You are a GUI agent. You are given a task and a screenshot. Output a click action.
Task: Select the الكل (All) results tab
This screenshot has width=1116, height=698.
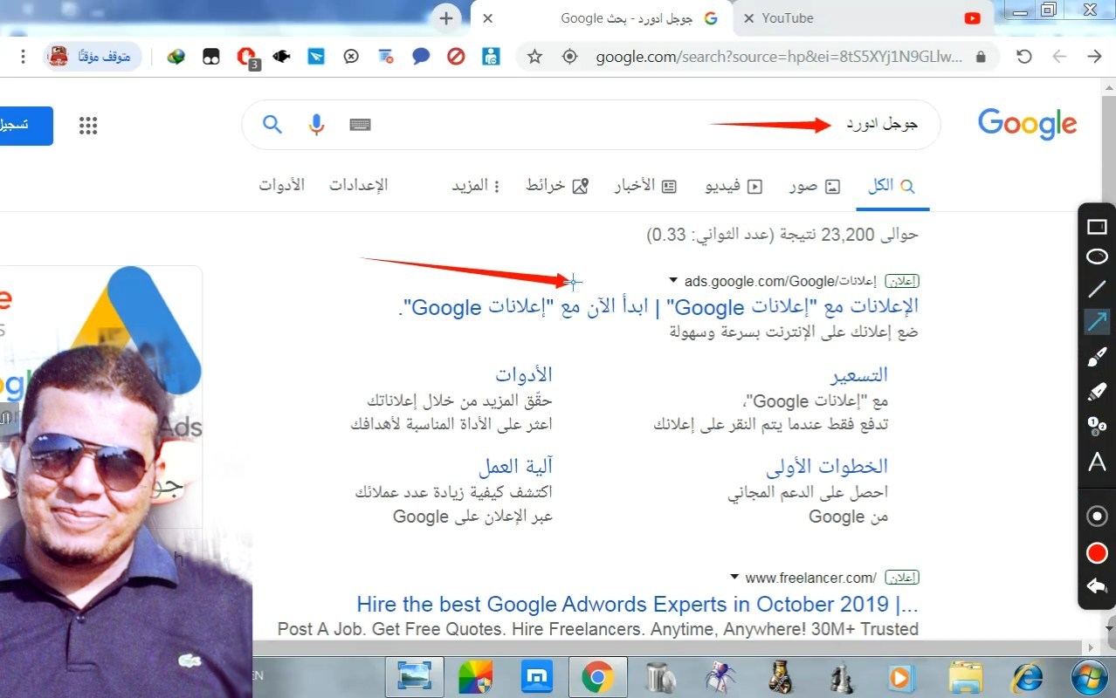pyautogui.click(x=892, y=186)
